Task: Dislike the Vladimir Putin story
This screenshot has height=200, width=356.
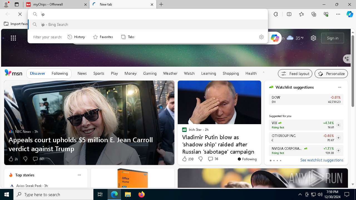Action: tap(201, 159)
